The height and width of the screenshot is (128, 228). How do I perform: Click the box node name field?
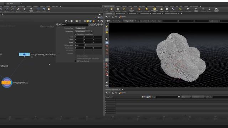coord(75,25)
